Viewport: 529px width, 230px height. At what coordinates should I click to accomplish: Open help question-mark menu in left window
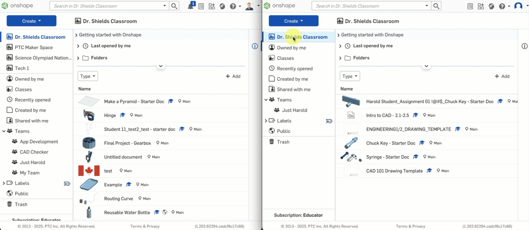(235, 6)
